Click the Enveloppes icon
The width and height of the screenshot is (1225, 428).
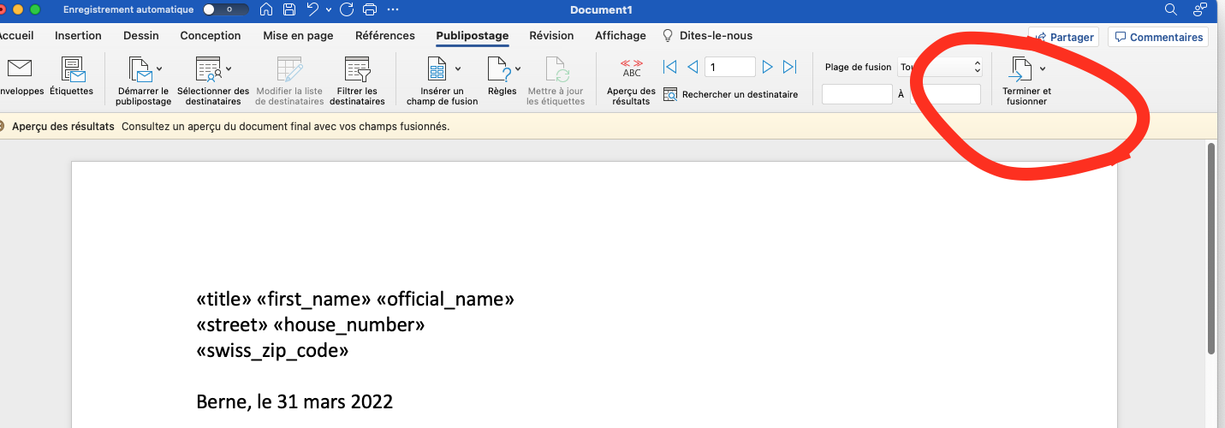pyautogui.click(x=18, y=70)
